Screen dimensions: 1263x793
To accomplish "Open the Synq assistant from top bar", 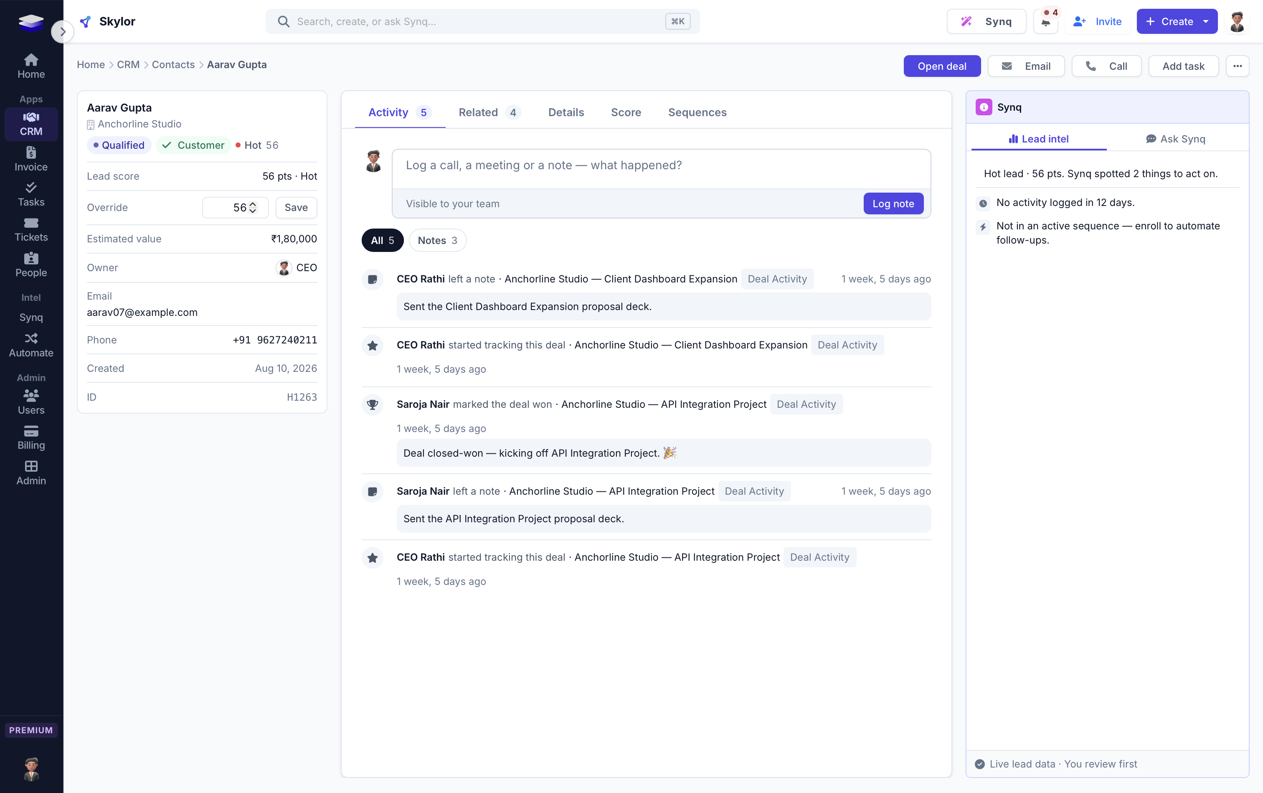I will 986,21.
